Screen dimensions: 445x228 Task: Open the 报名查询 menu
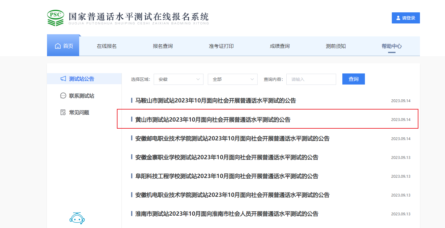point(163,46)
